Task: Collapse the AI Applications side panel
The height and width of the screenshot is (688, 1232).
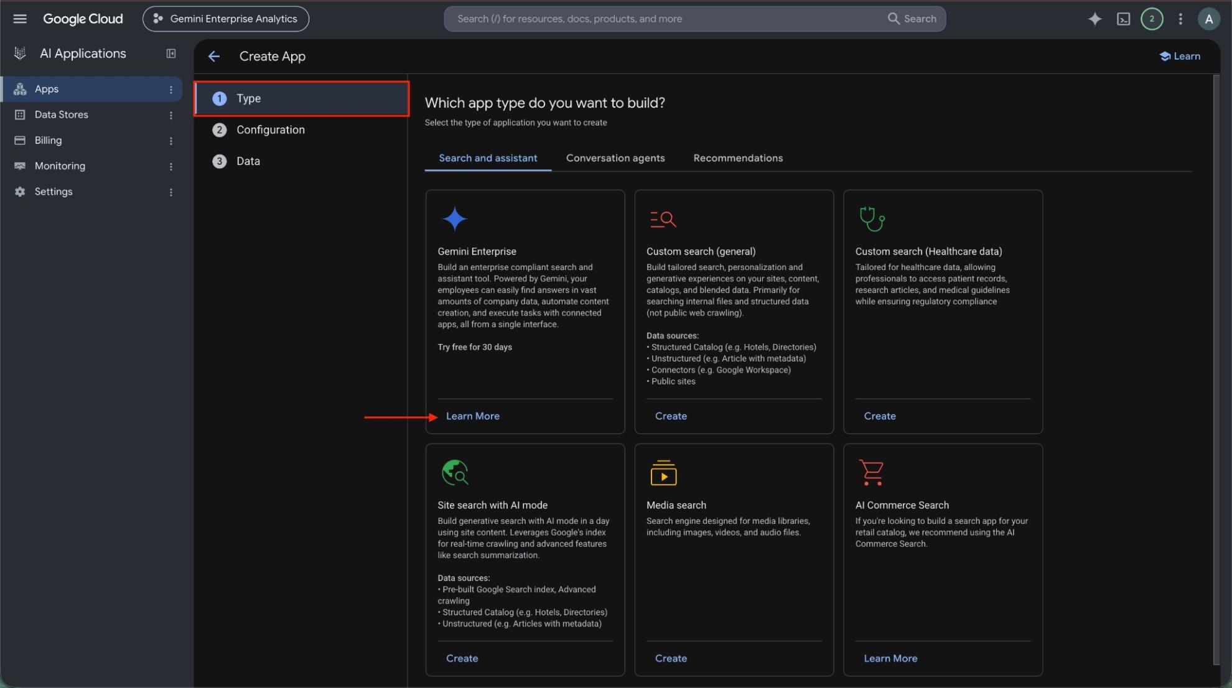Action: coord(171,53)
